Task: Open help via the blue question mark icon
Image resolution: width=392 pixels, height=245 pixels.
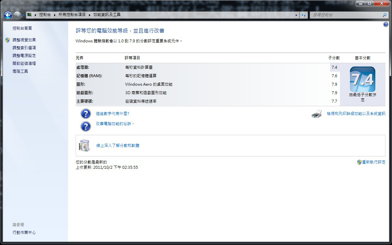Action: (x=386, y=24)
